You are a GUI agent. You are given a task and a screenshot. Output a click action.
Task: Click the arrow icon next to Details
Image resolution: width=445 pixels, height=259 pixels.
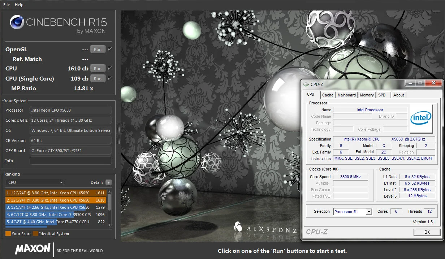108,182
